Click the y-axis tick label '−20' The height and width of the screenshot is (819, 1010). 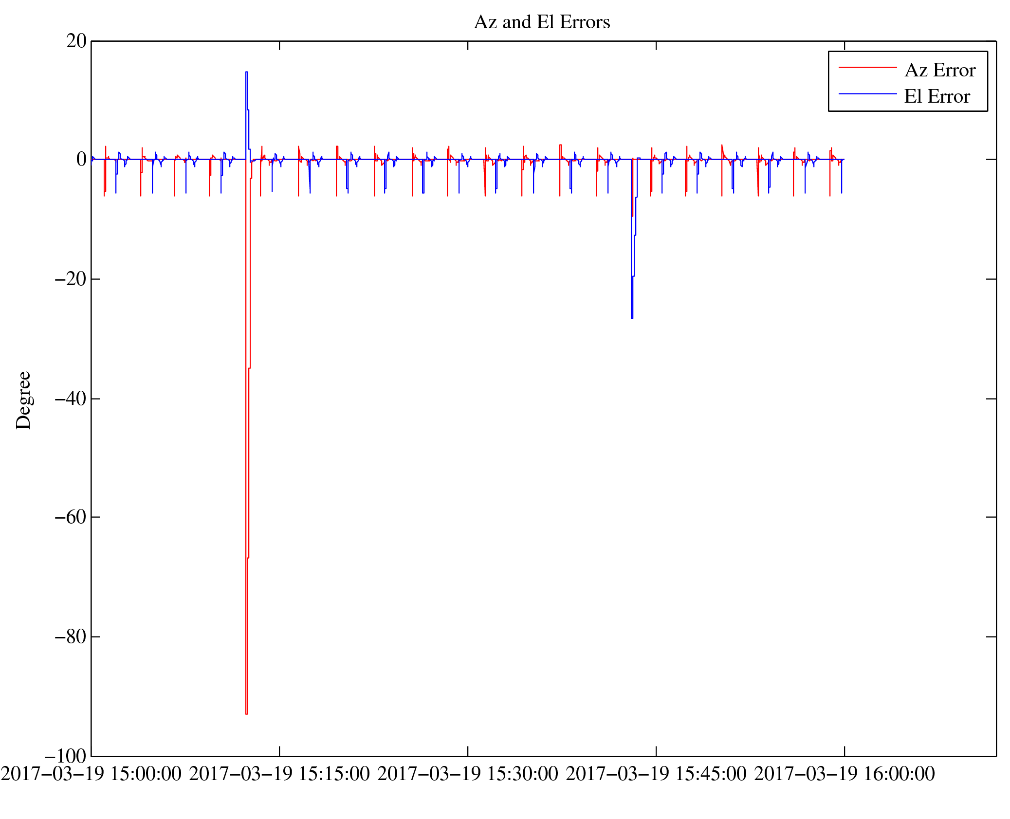point(71,279)
